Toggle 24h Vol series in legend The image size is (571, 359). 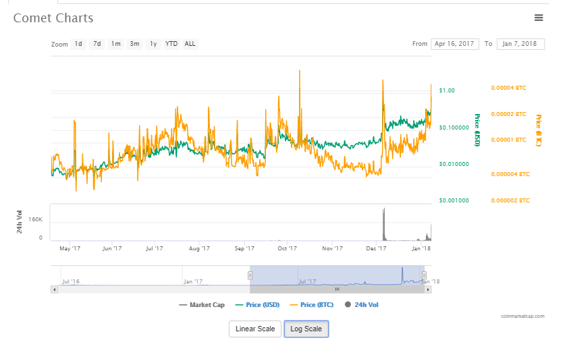pyautogui.click(x=362, y=305)
